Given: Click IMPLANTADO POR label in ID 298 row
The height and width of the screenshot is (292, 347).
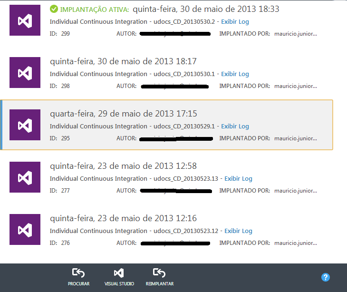Looking at the screenshot, I should tap(244, 86).
